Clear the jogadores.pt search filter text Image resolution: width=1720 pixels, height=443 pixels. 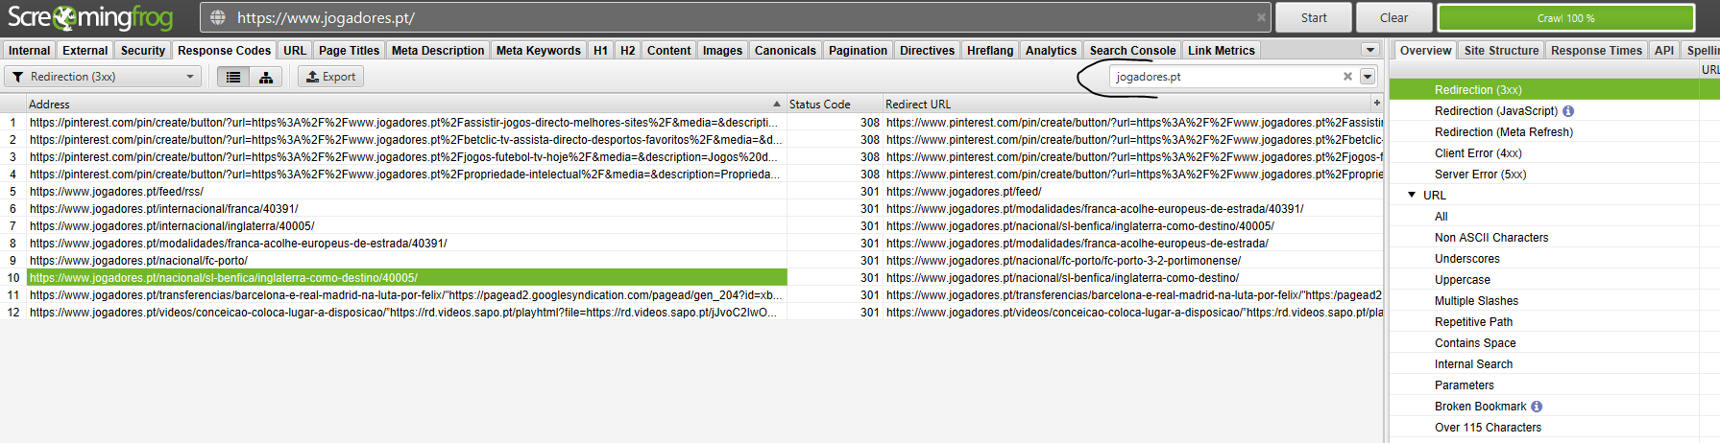tap(1347, 77)
